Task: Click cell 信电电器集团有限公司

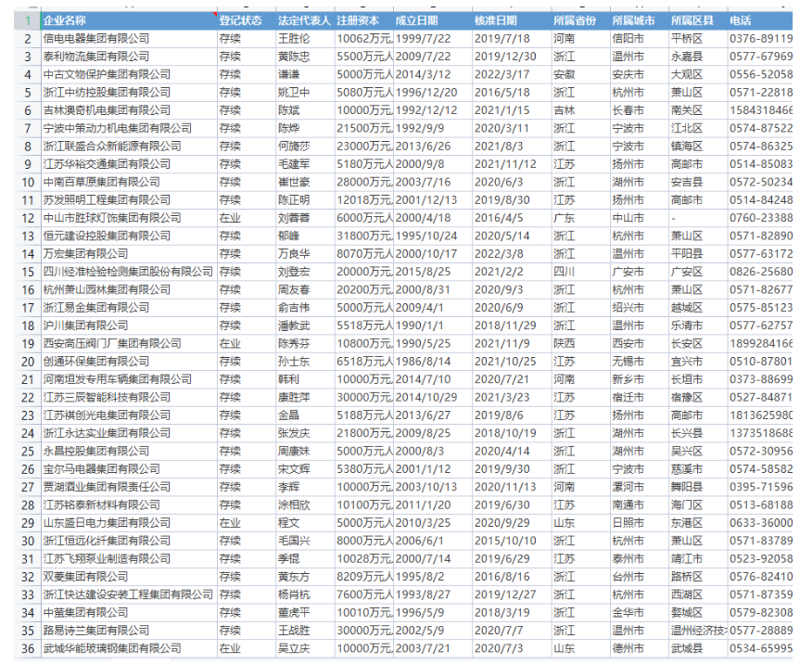Action: tap(129, 39)
